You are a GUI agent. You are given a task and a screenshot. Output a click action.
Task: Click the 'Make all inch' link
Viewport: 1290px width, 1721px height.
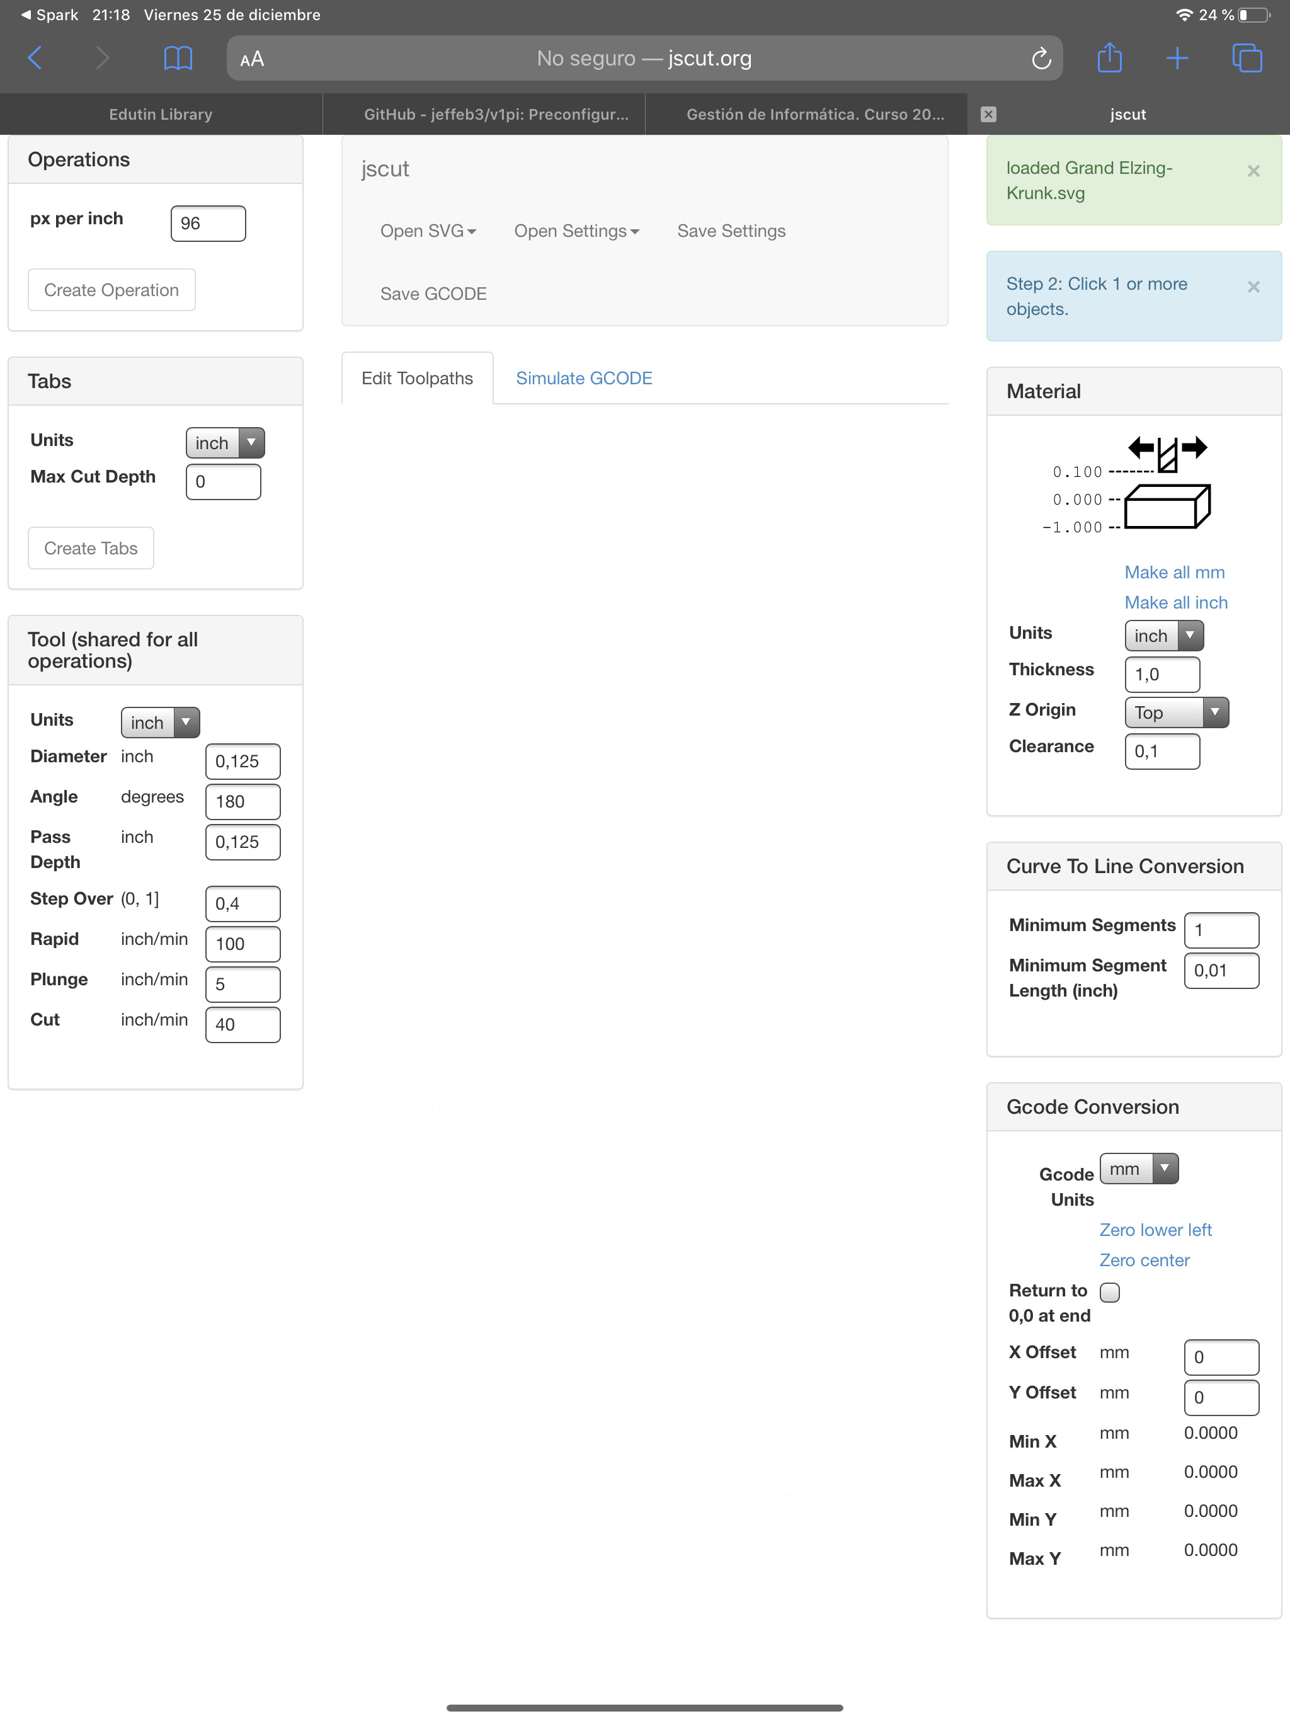click(1177, 603)
